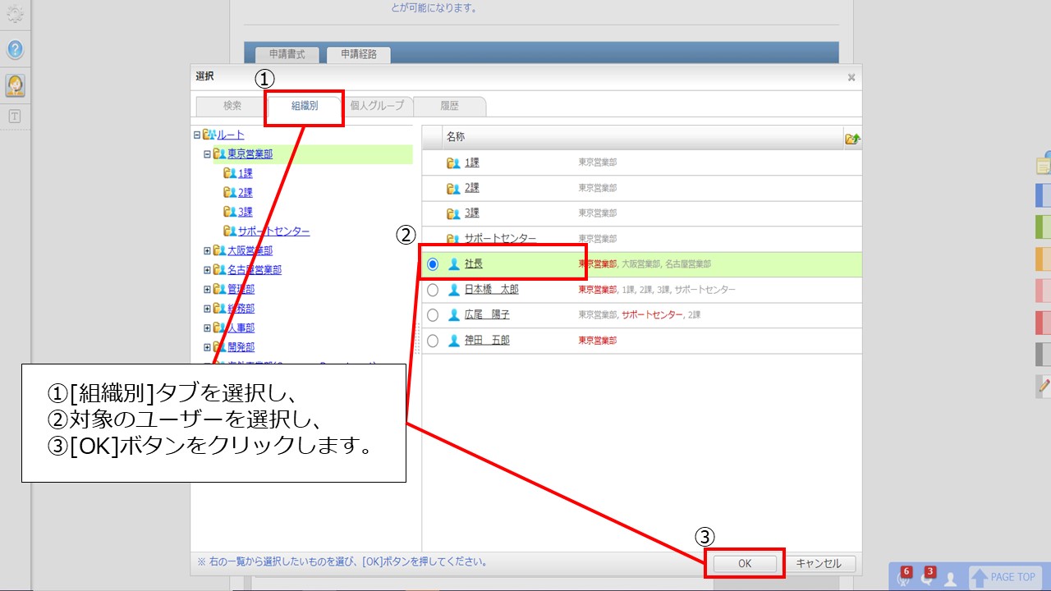Collapse the 東京営業部 tree node
This screenshot has width=1051, height=591.
(208, 154)
